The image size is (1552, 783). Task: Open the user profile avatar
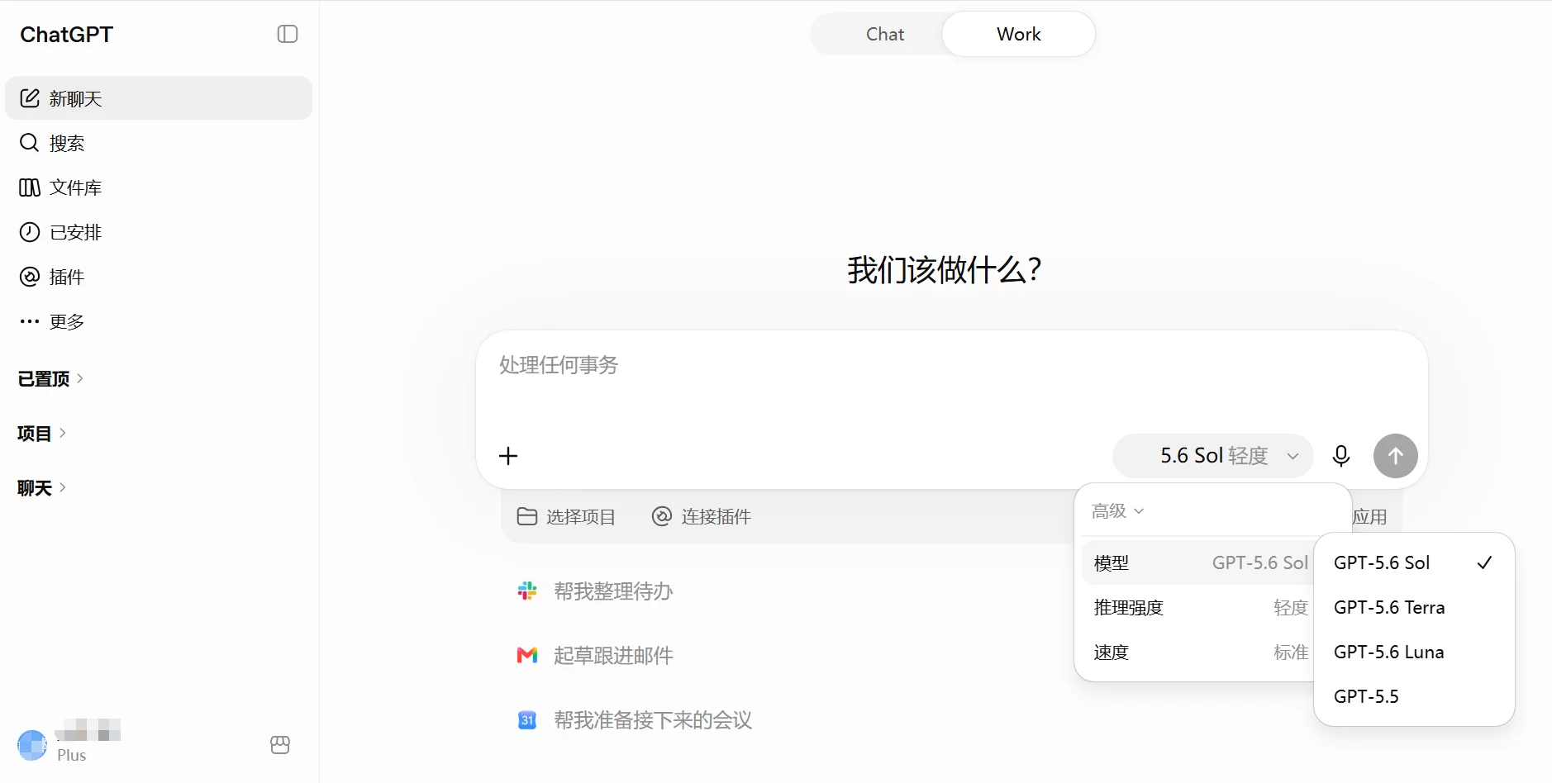(32, 745)
